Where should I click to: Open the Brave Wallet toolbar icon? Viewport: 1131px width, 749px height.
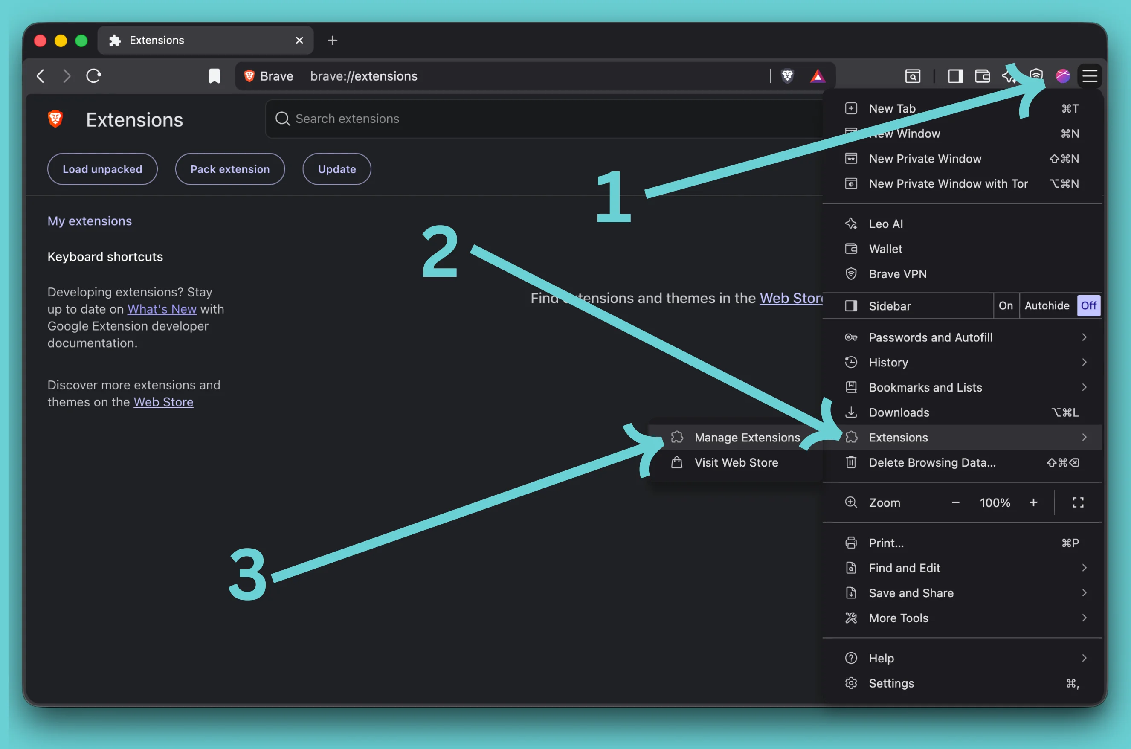982,76
